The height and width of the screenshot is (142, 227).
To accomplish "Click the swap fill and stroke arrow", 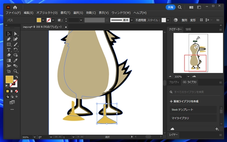I will tap(16, 77).
